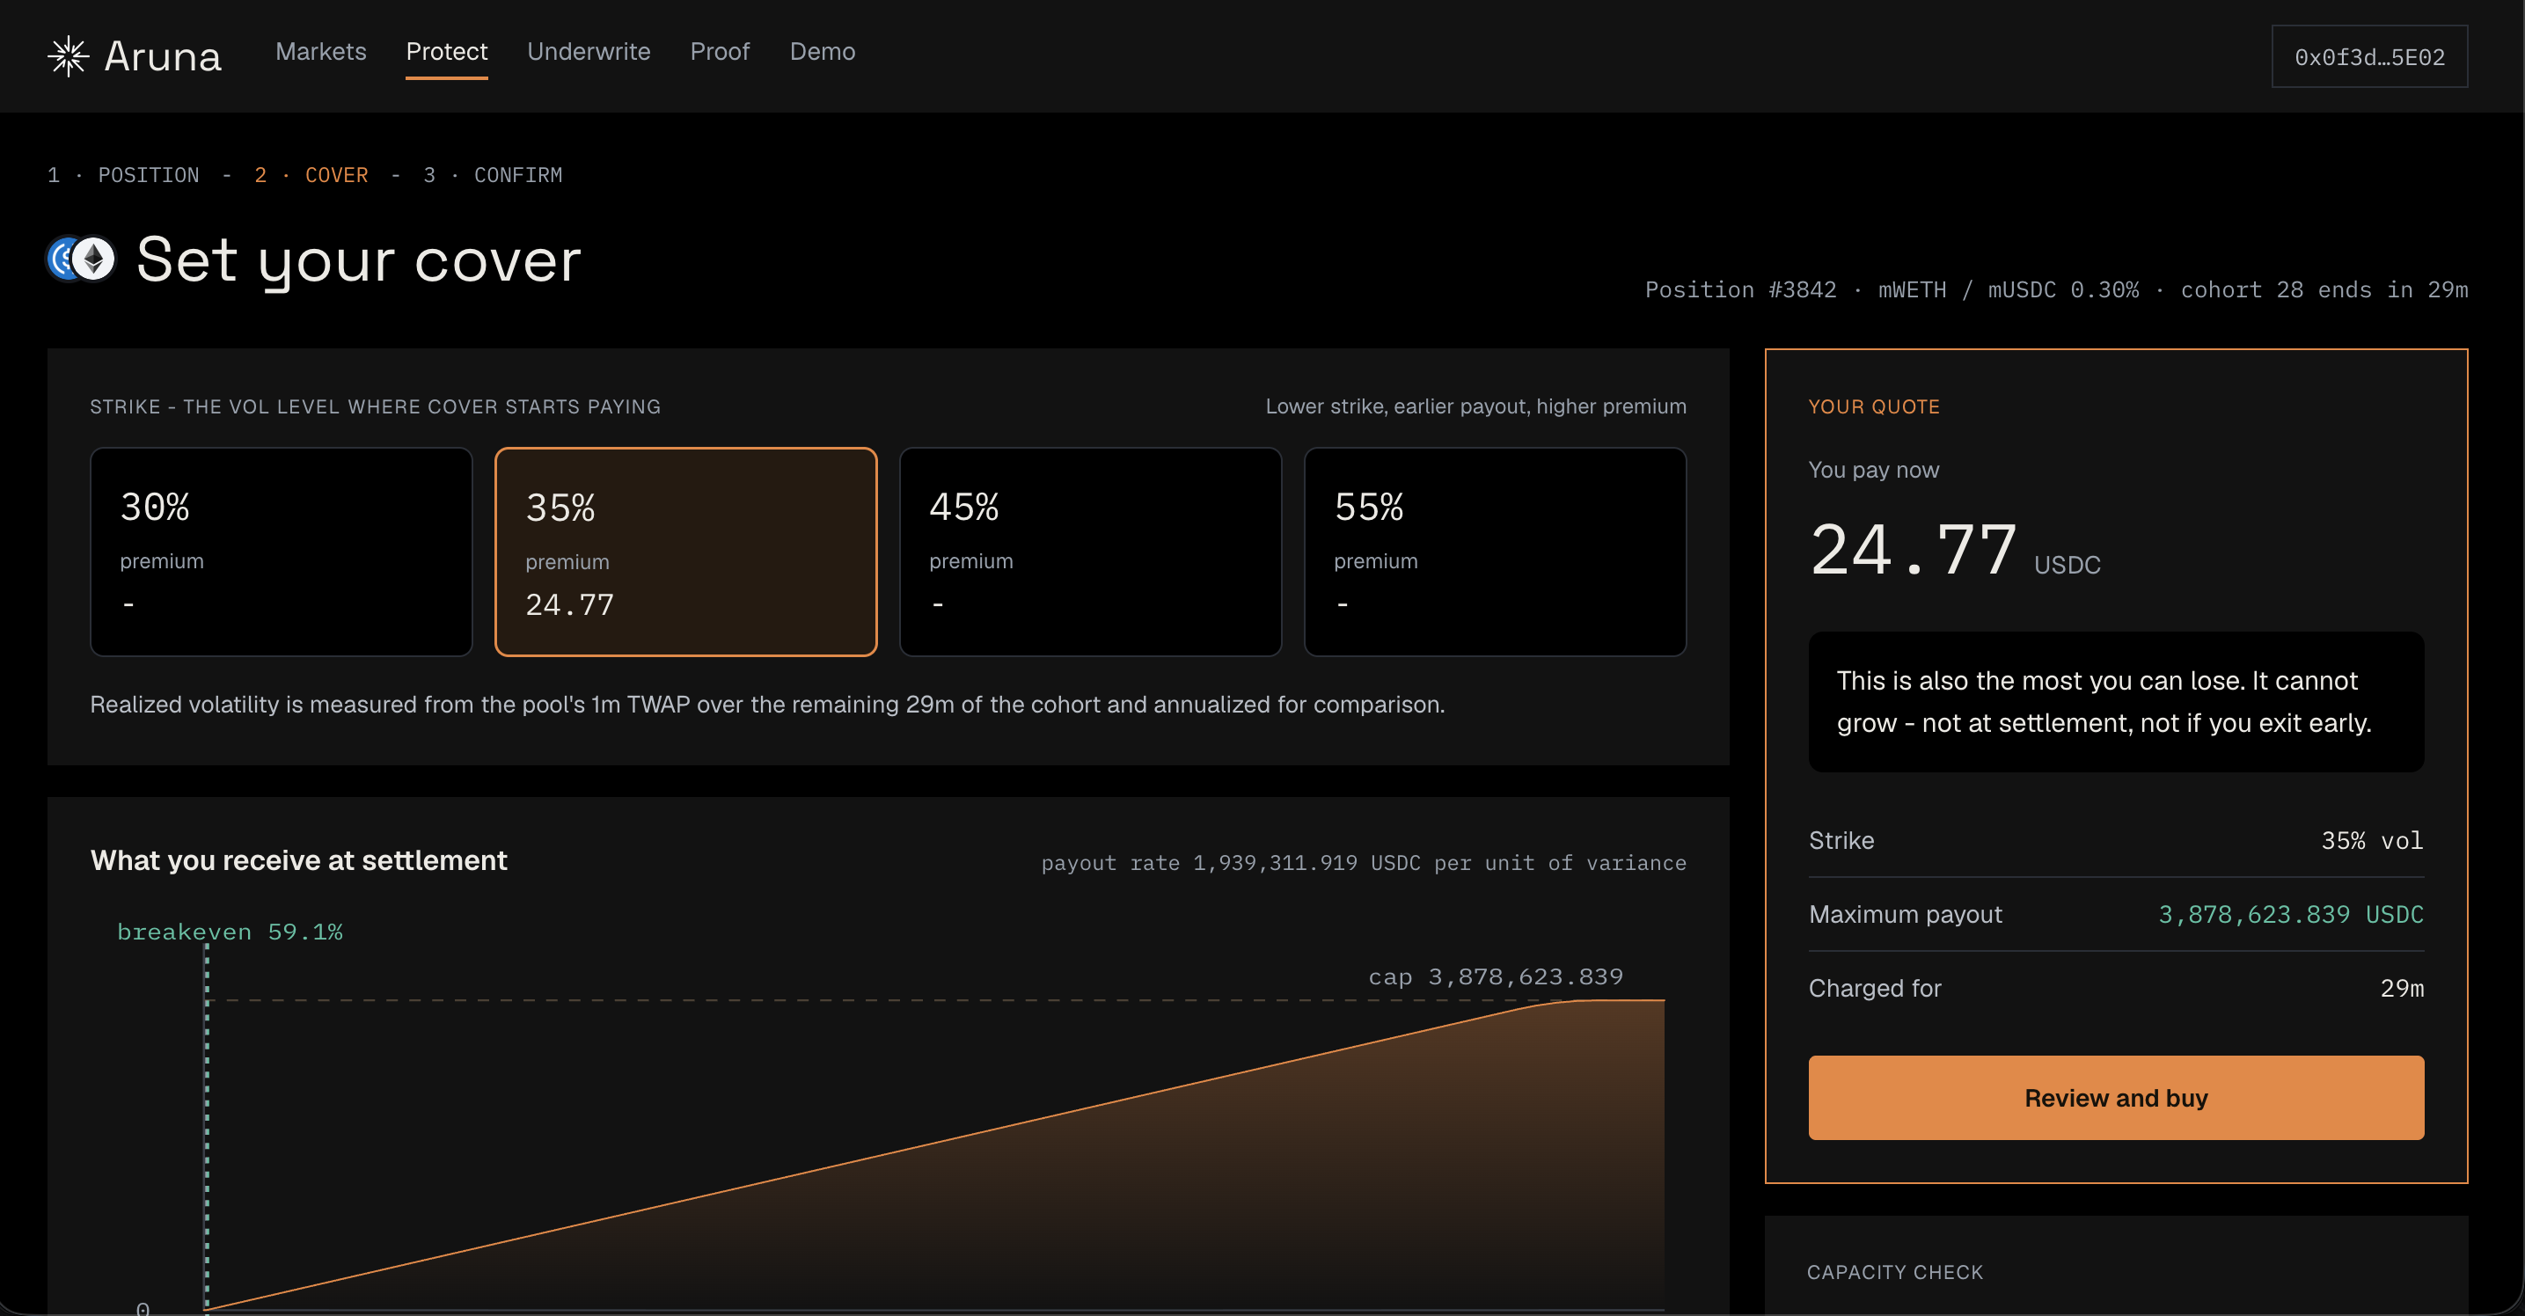Click the Charged for 29m value
Screen dimensions: 2525x1316
(2403, 988)
